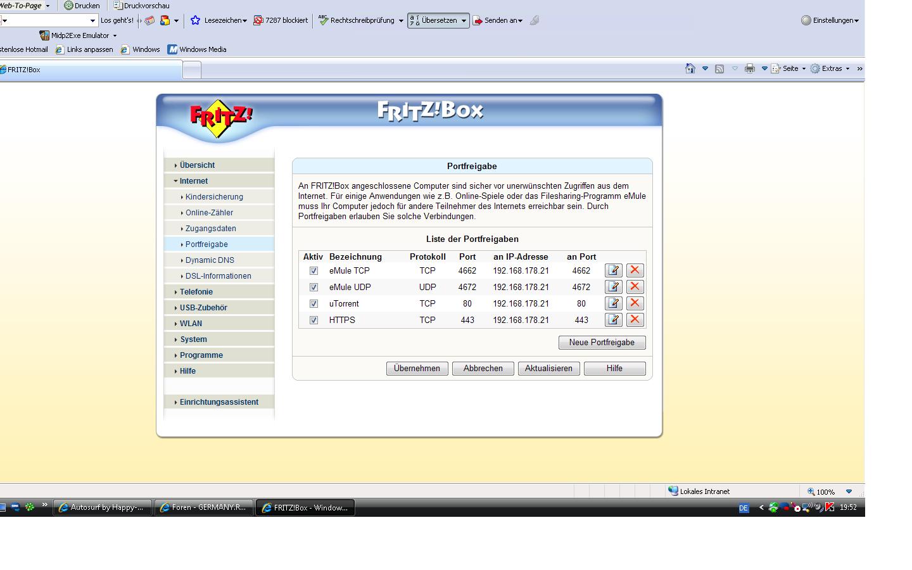Click the Neue Portfreigabe button

click(602, 342)
